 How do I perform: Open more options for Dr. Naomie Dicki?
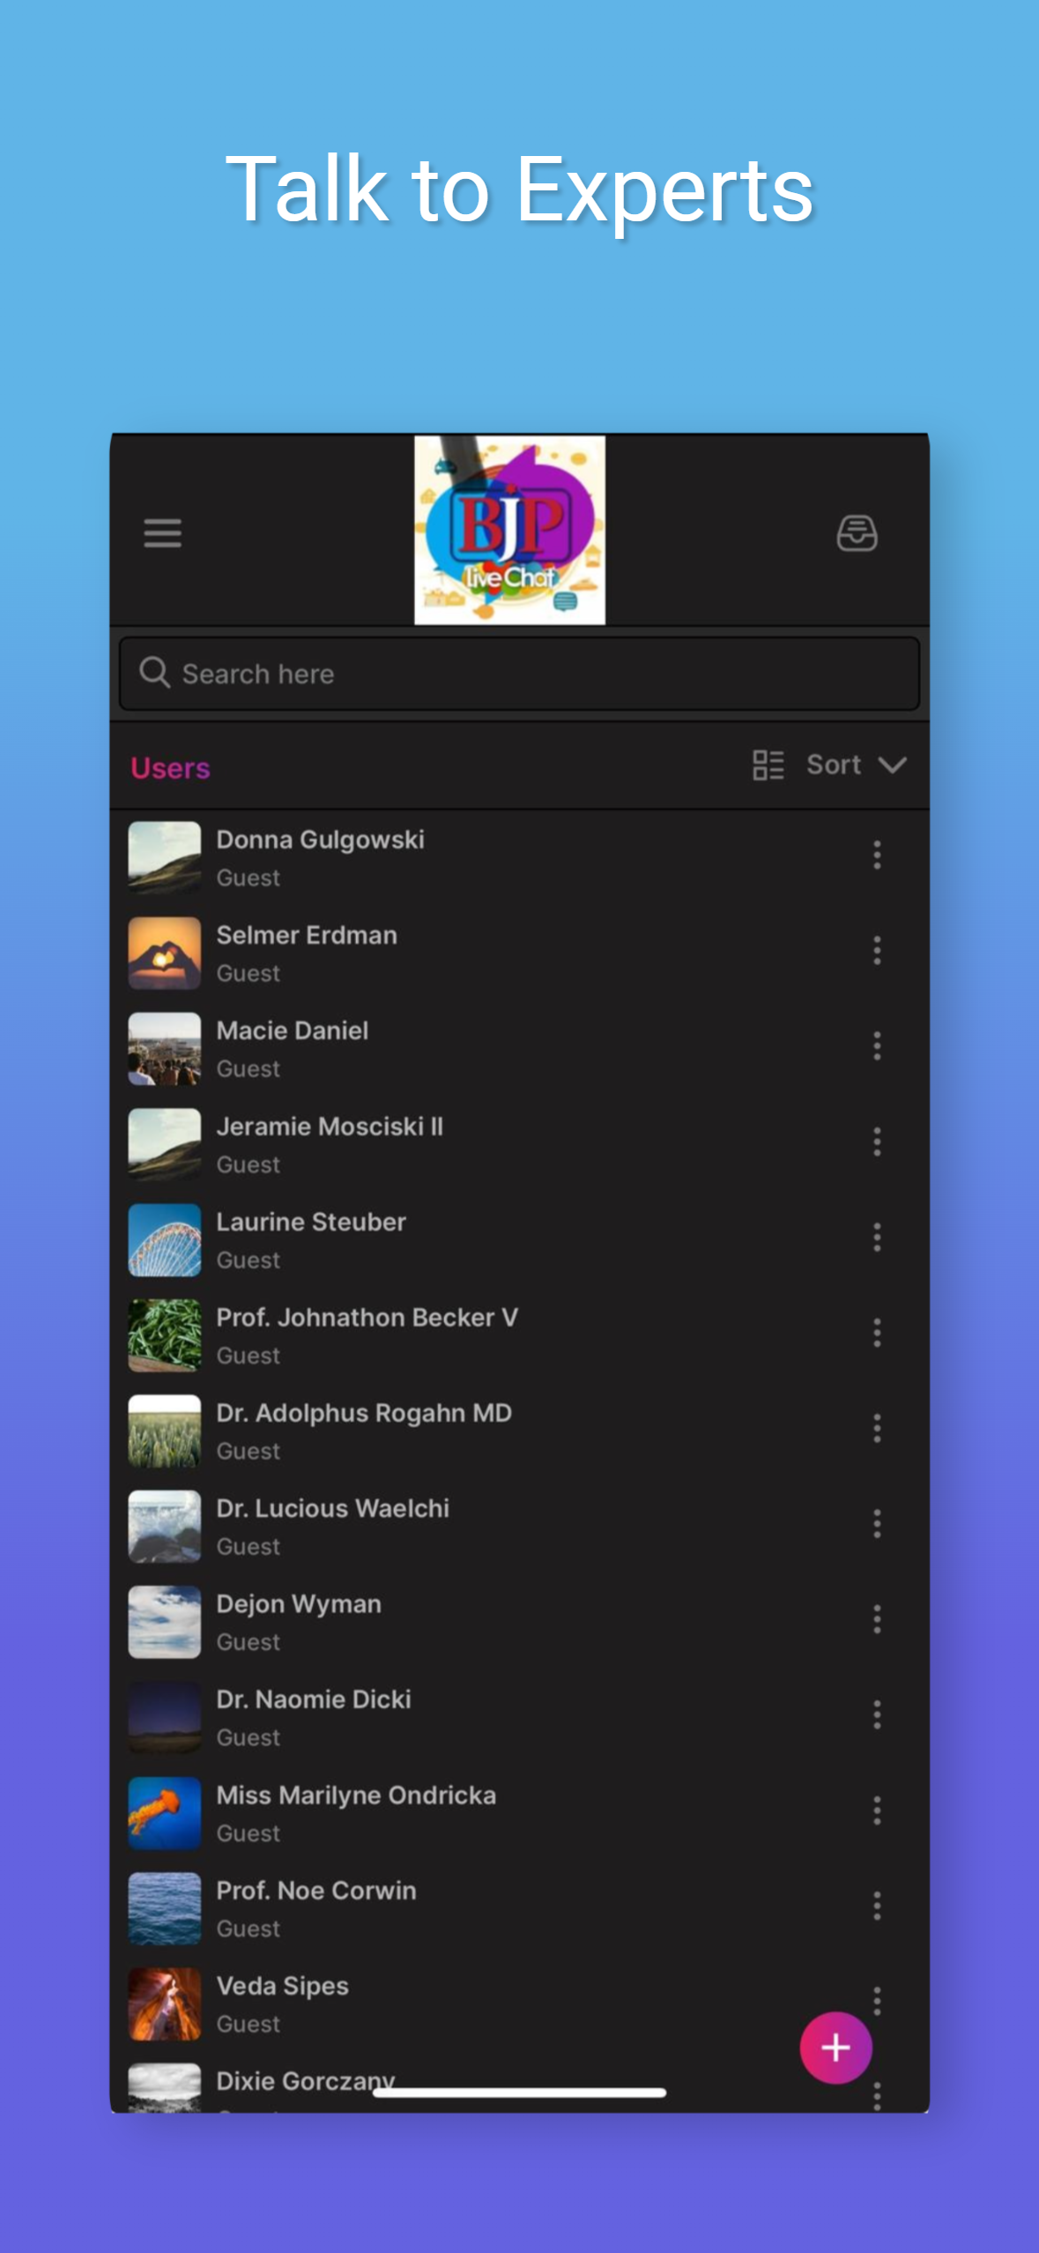876,1714
